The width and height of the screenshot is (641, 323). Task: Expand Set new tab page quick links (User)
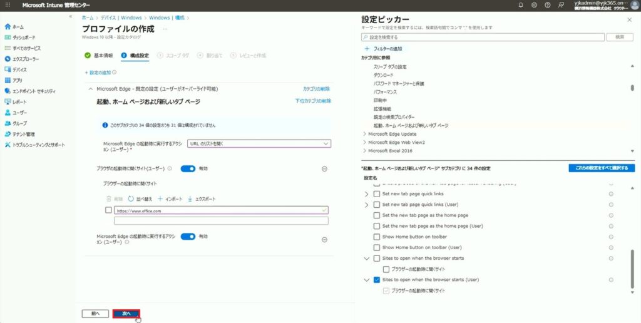366,205
